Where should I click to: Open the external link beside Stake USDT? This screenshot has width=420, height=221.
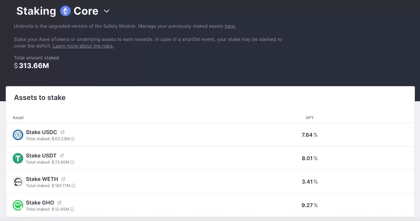tap(62, 156)
